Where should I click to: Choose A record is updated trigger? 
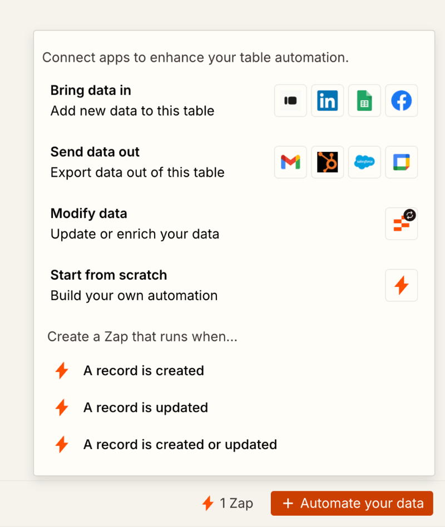(x=145, y=407)
